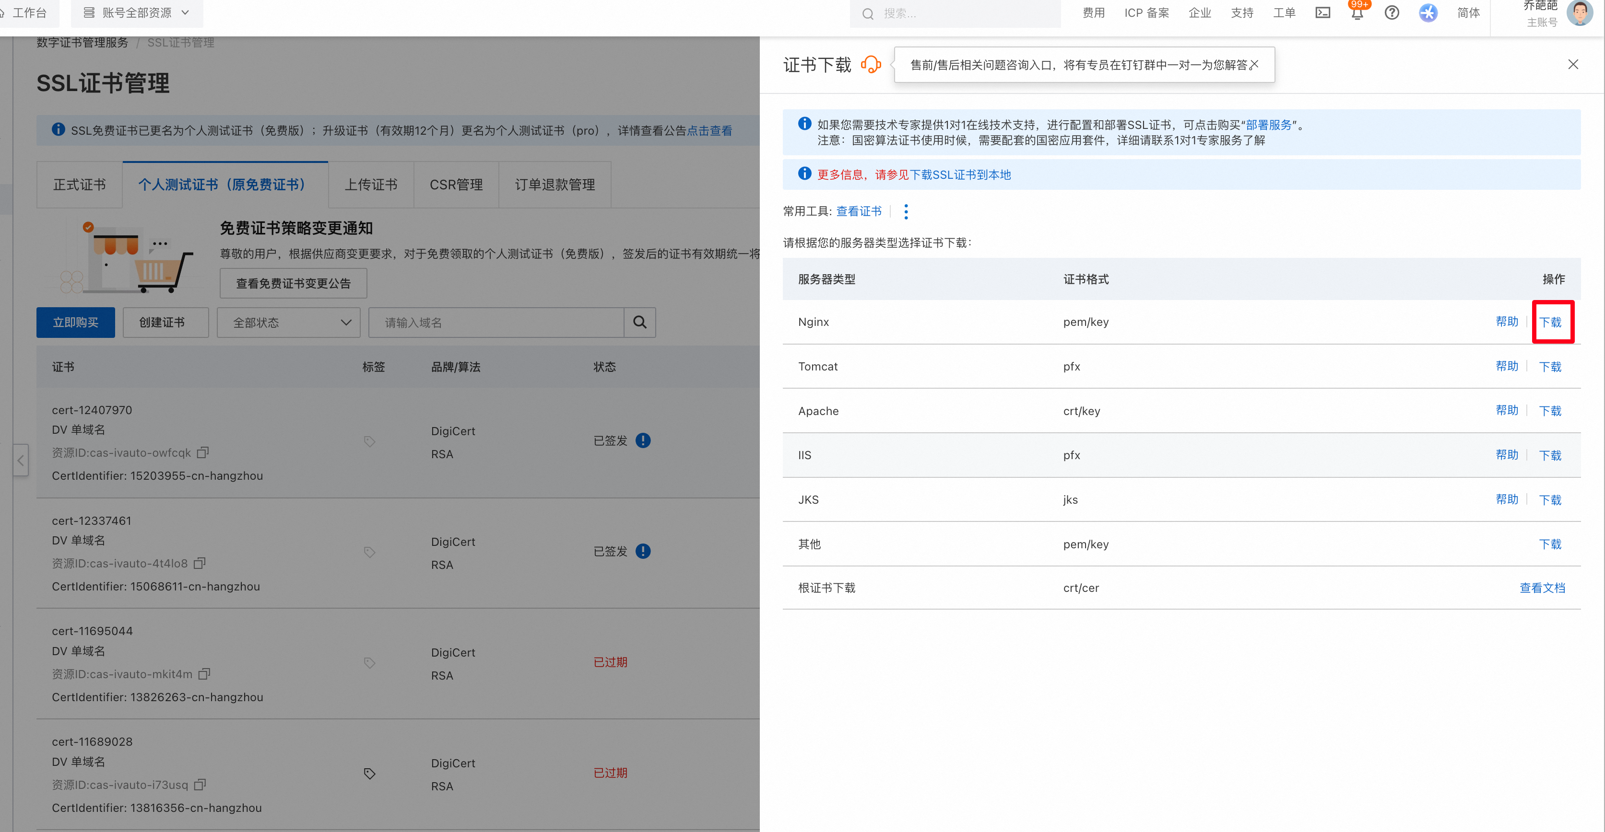The width and height of the screenshot is (1605, 832).
Task: Open the 下载SSL证书到本地 link
Action: pos(960,175)
